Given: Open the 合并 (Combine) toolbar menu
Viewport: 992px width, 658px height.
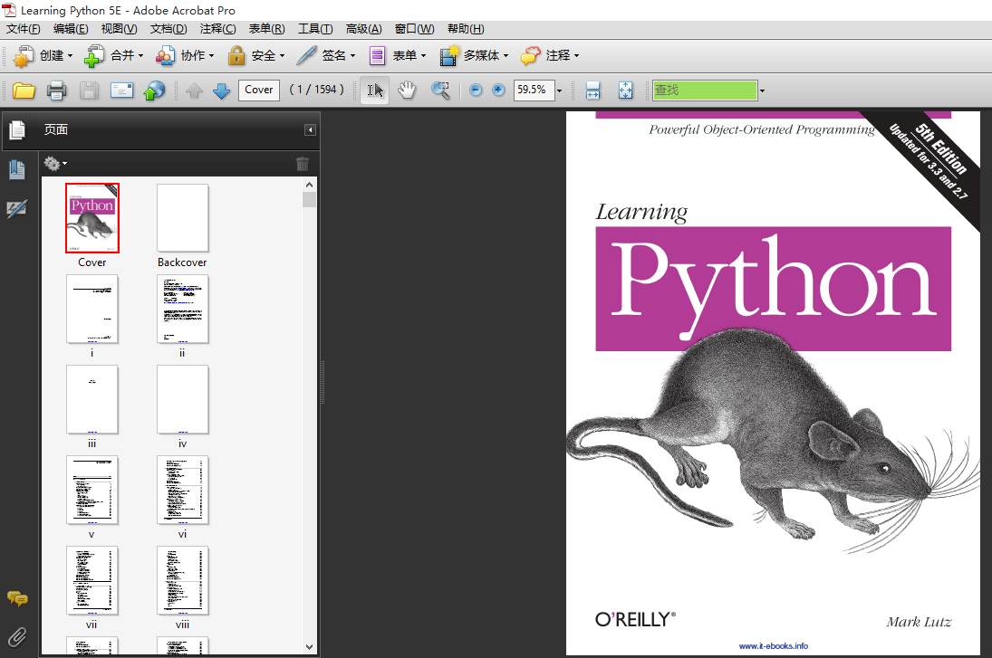Looking at the screenshot, I should (114, 55).
